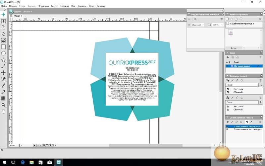This screenshot has height=166, width=265.
Task: Open the Правка menu
Action: (x=13, y=6)
